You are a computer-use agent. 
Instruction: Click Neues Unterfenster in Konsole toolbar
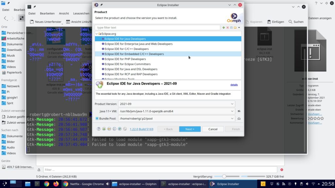pos(46,22)
